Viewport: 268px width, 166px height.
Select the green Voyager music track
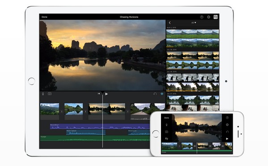(x=95, y=138)
